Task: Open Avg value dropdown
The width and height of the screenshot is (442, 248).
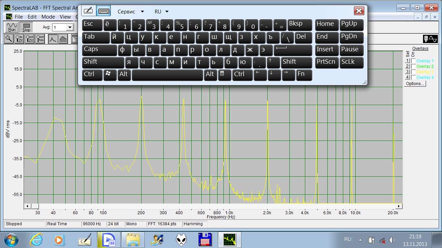Action: coord(70,28)
